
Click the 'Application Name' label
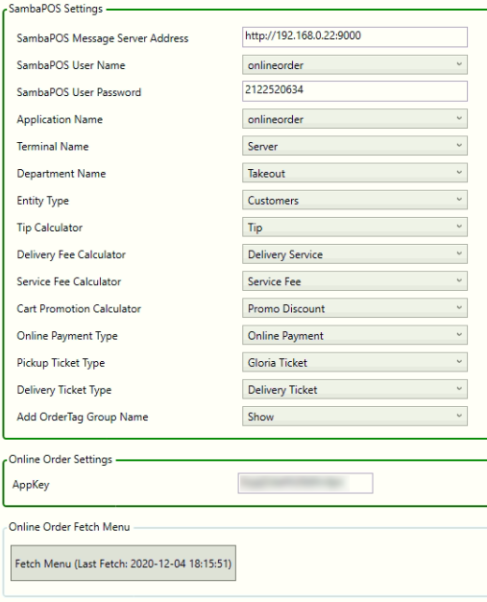point(60,119)
